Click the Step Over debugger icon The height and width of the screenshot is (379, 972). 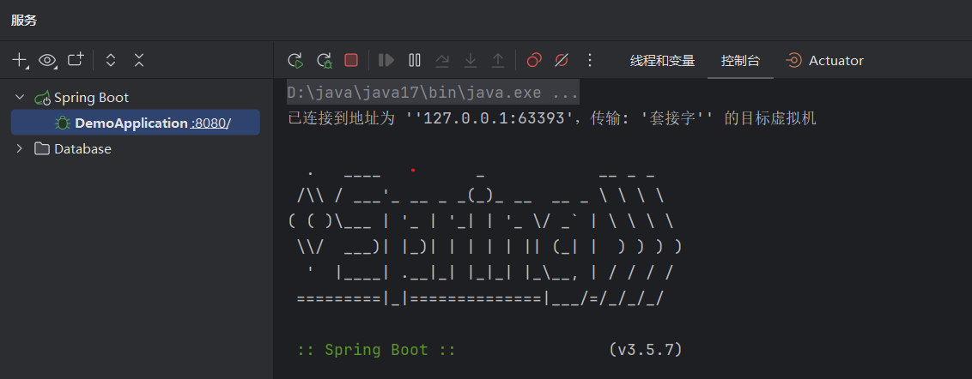tap(442, 60)
